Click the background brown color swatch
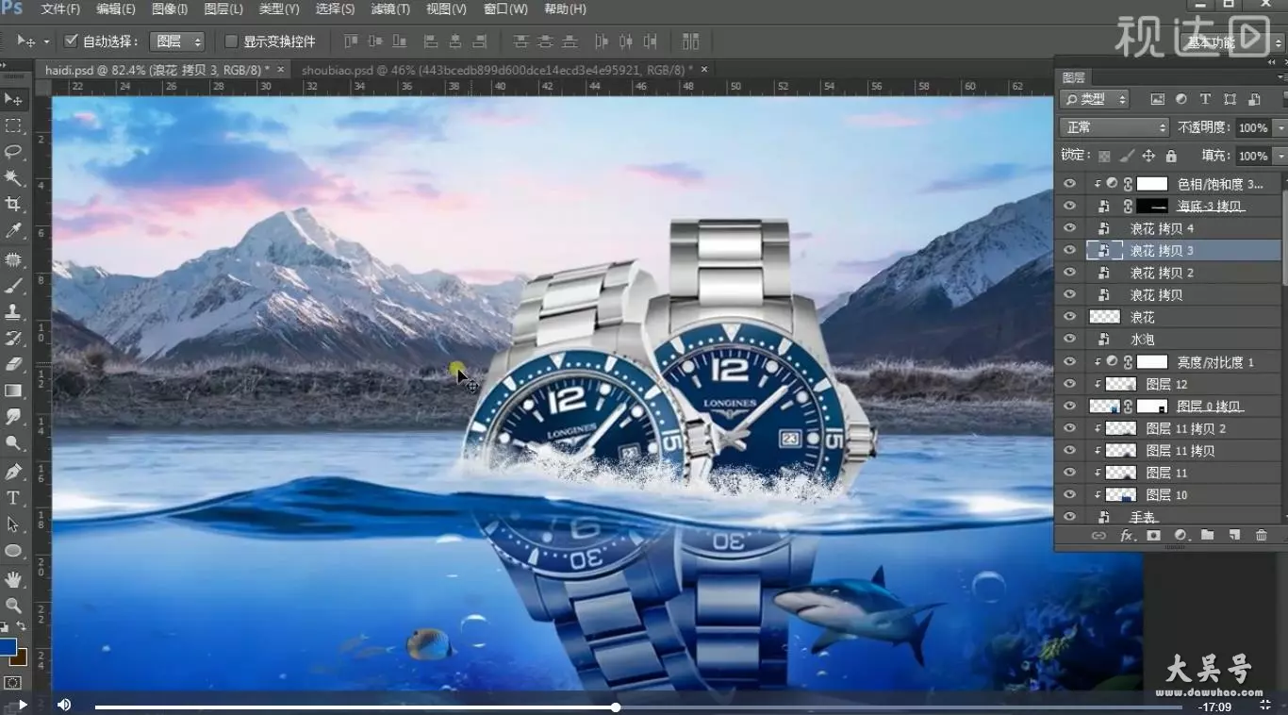This screenshot has height=715, width=1288. [20, 657]
